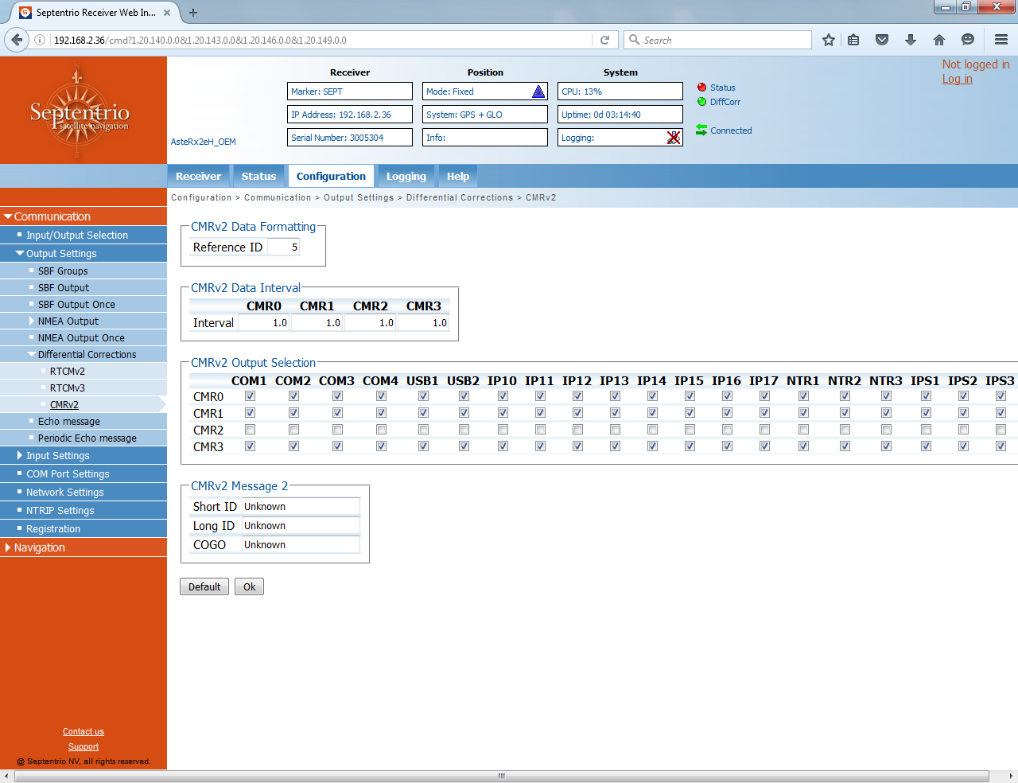The width and height of the screenshot is (1018, 783).
Task: Collapse the Communication section
Action: [x=8, y=216]
